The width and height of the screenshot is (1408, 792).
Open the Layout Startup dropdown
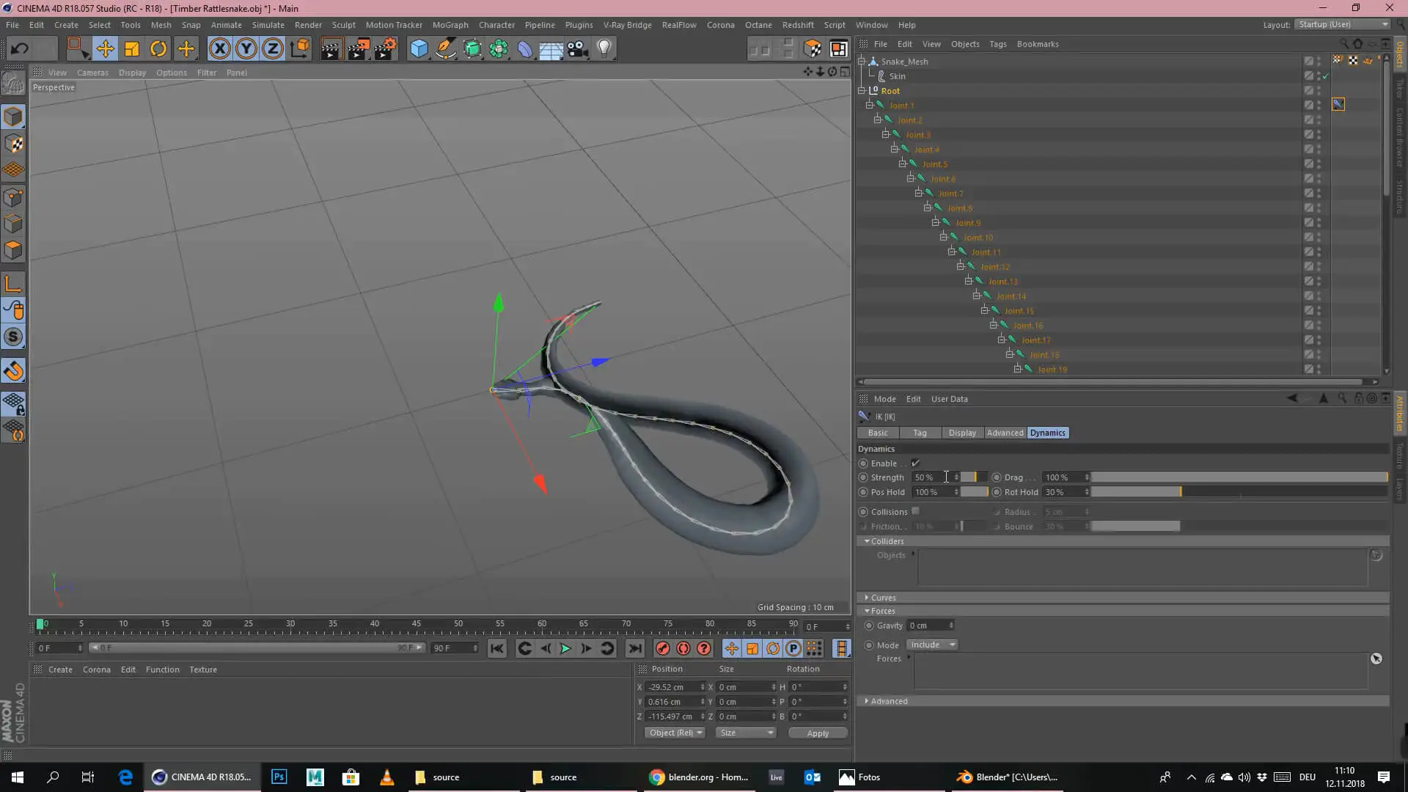tap(1343, 25)
